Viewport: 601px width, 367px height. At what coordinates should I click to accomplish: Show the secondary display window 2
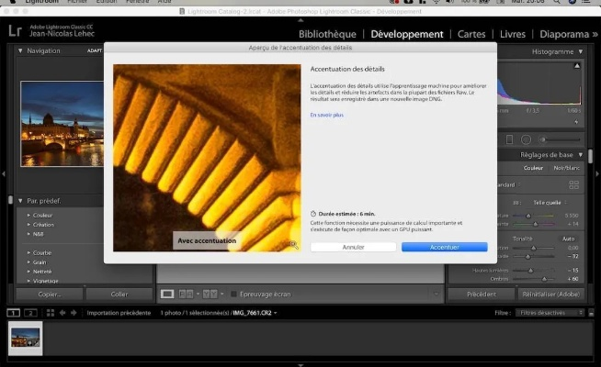click(29, 313)
